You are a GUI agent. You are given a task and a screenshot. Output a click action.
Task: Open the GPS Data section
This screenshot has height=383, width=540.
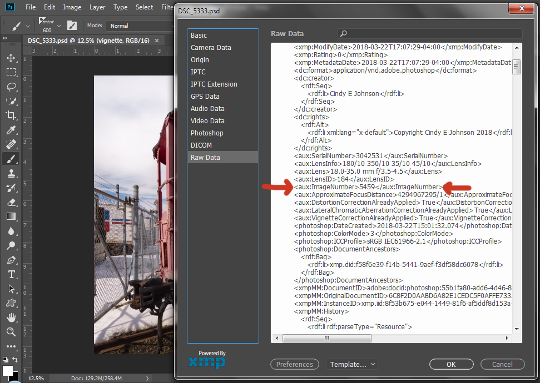click(205, 97)
